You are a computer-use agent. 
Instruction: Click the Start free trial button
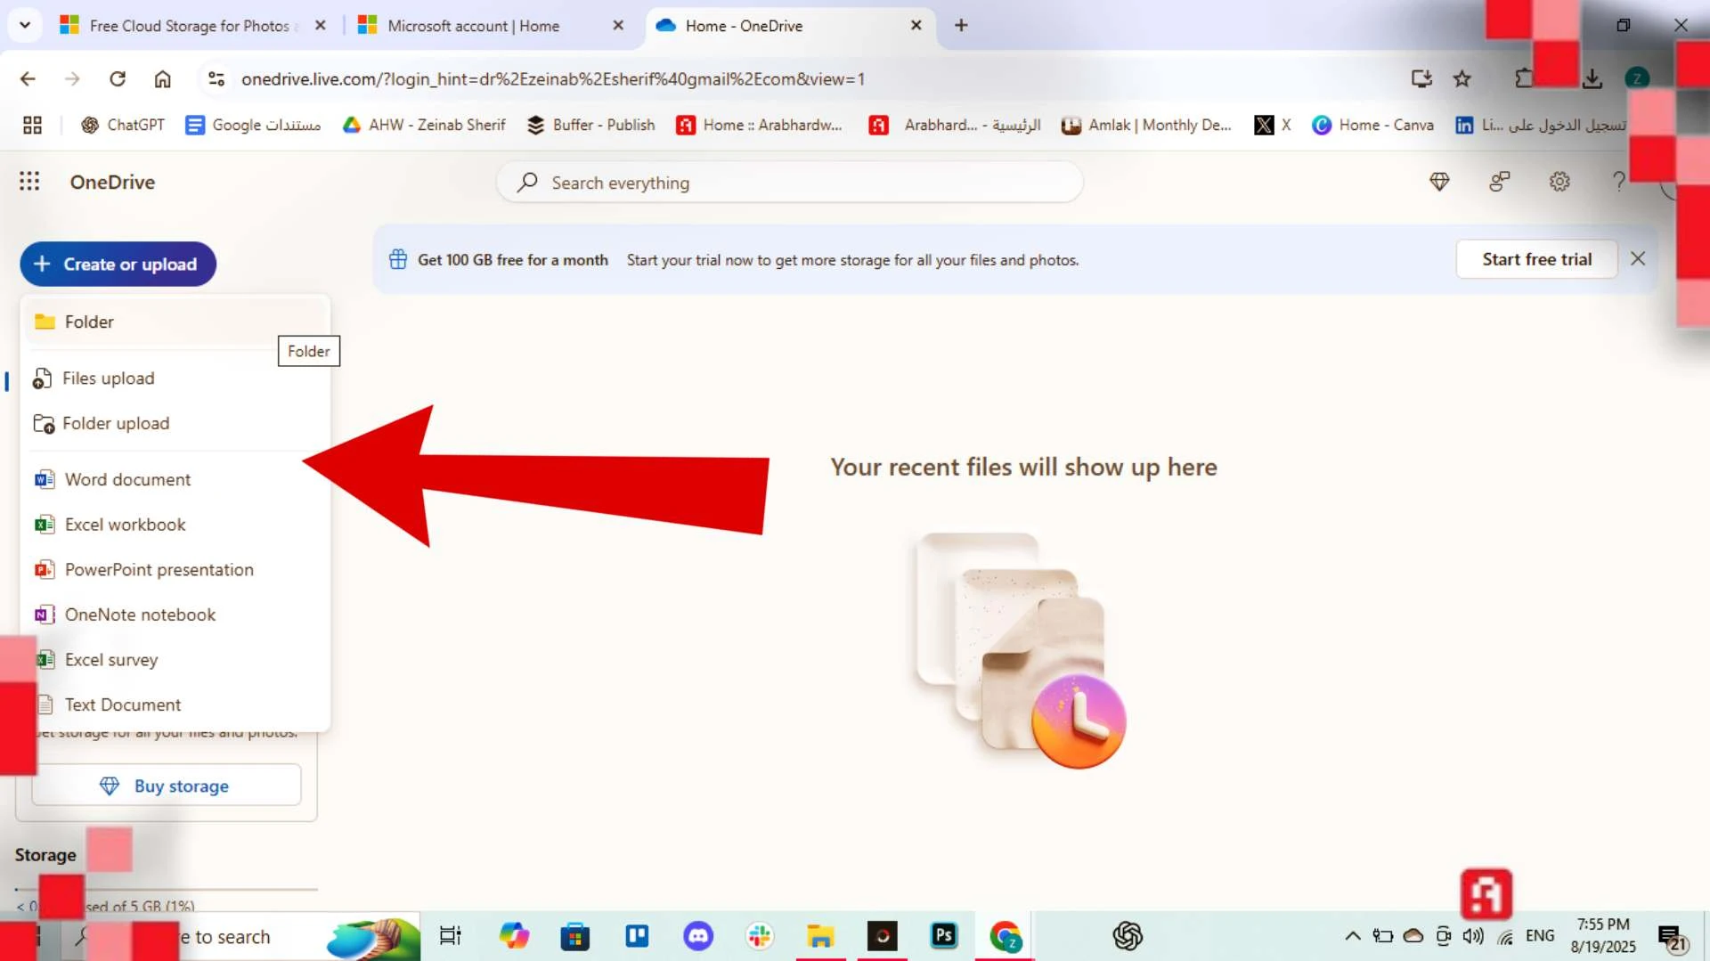1536,259
